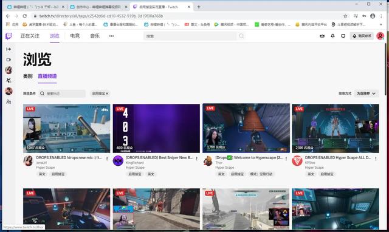This screenshot has width=389, height=232.
Task: Click the Twitch header search field
Action: [x=190, y=36]
